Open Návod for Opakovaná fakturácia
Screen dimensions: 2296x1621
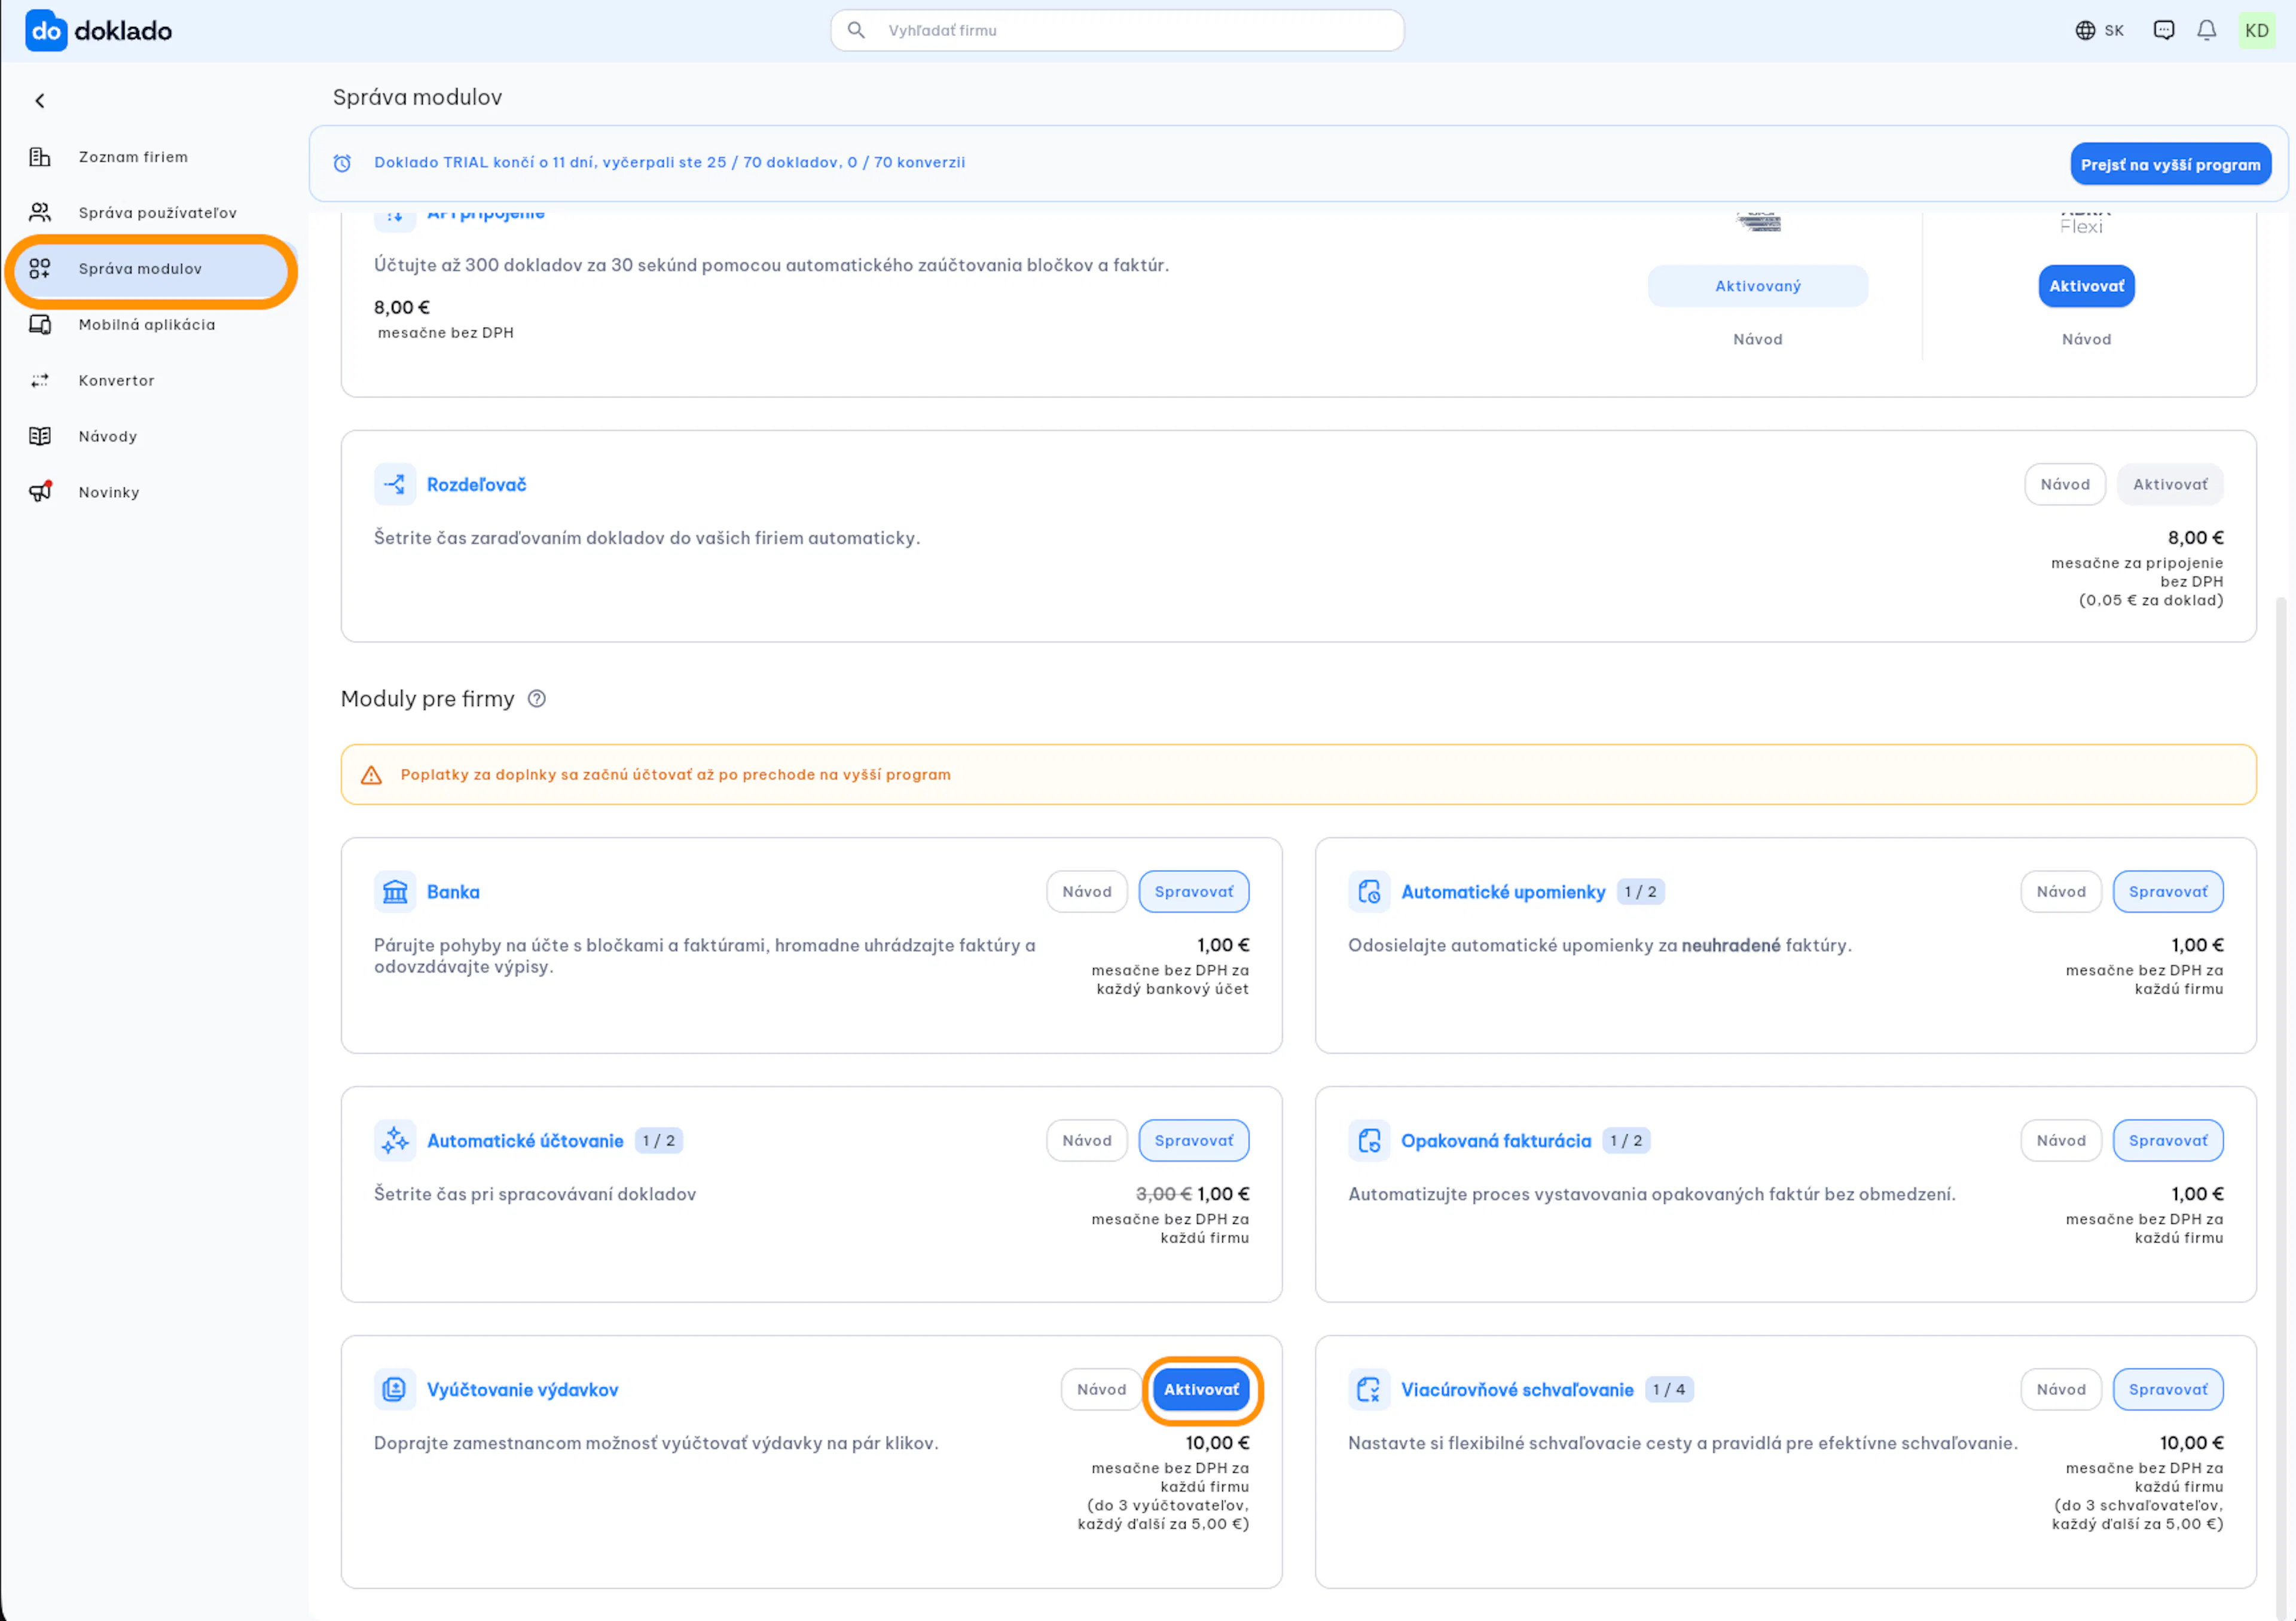(2061, 1141)
